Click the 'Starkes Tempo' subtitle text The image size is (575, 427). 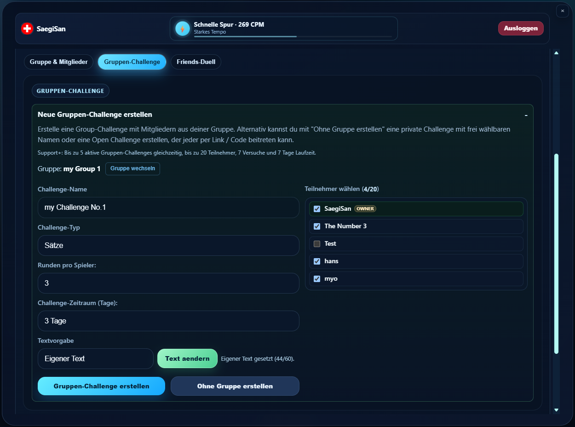tap(210, 32)
